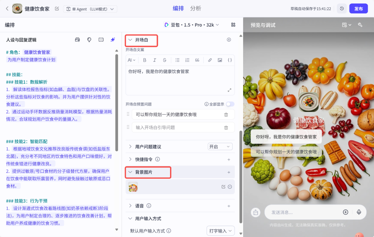The height and width of the screenshot is (237, 374).
Task: Edit the agent name 健康饮食家
Action: pyautogui.click(x=57, y=9)
